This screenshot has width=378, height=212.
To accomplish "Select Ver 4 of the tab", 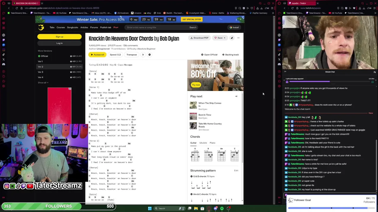I will [60, 77].
